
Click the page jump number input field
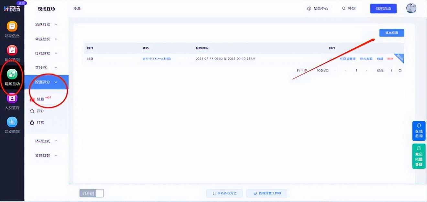pyautogui.click(x=391, y=70)
